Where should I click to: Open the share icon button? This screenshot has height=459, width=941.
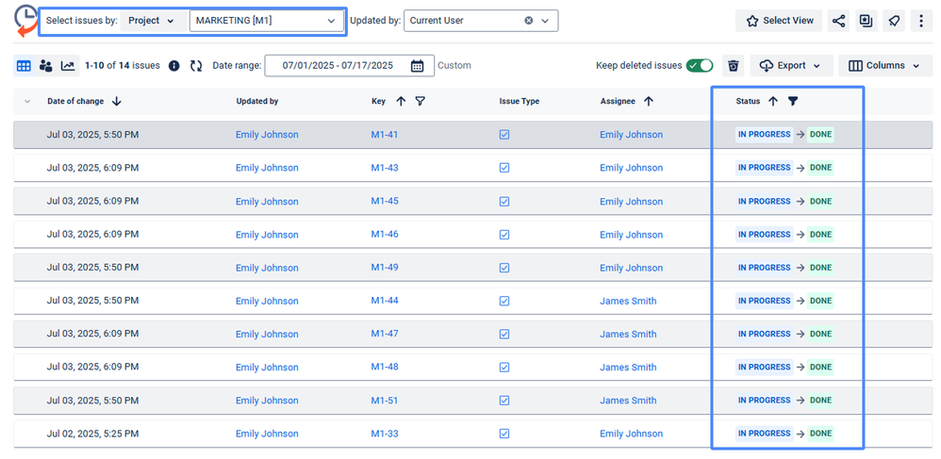pos(838,21)
